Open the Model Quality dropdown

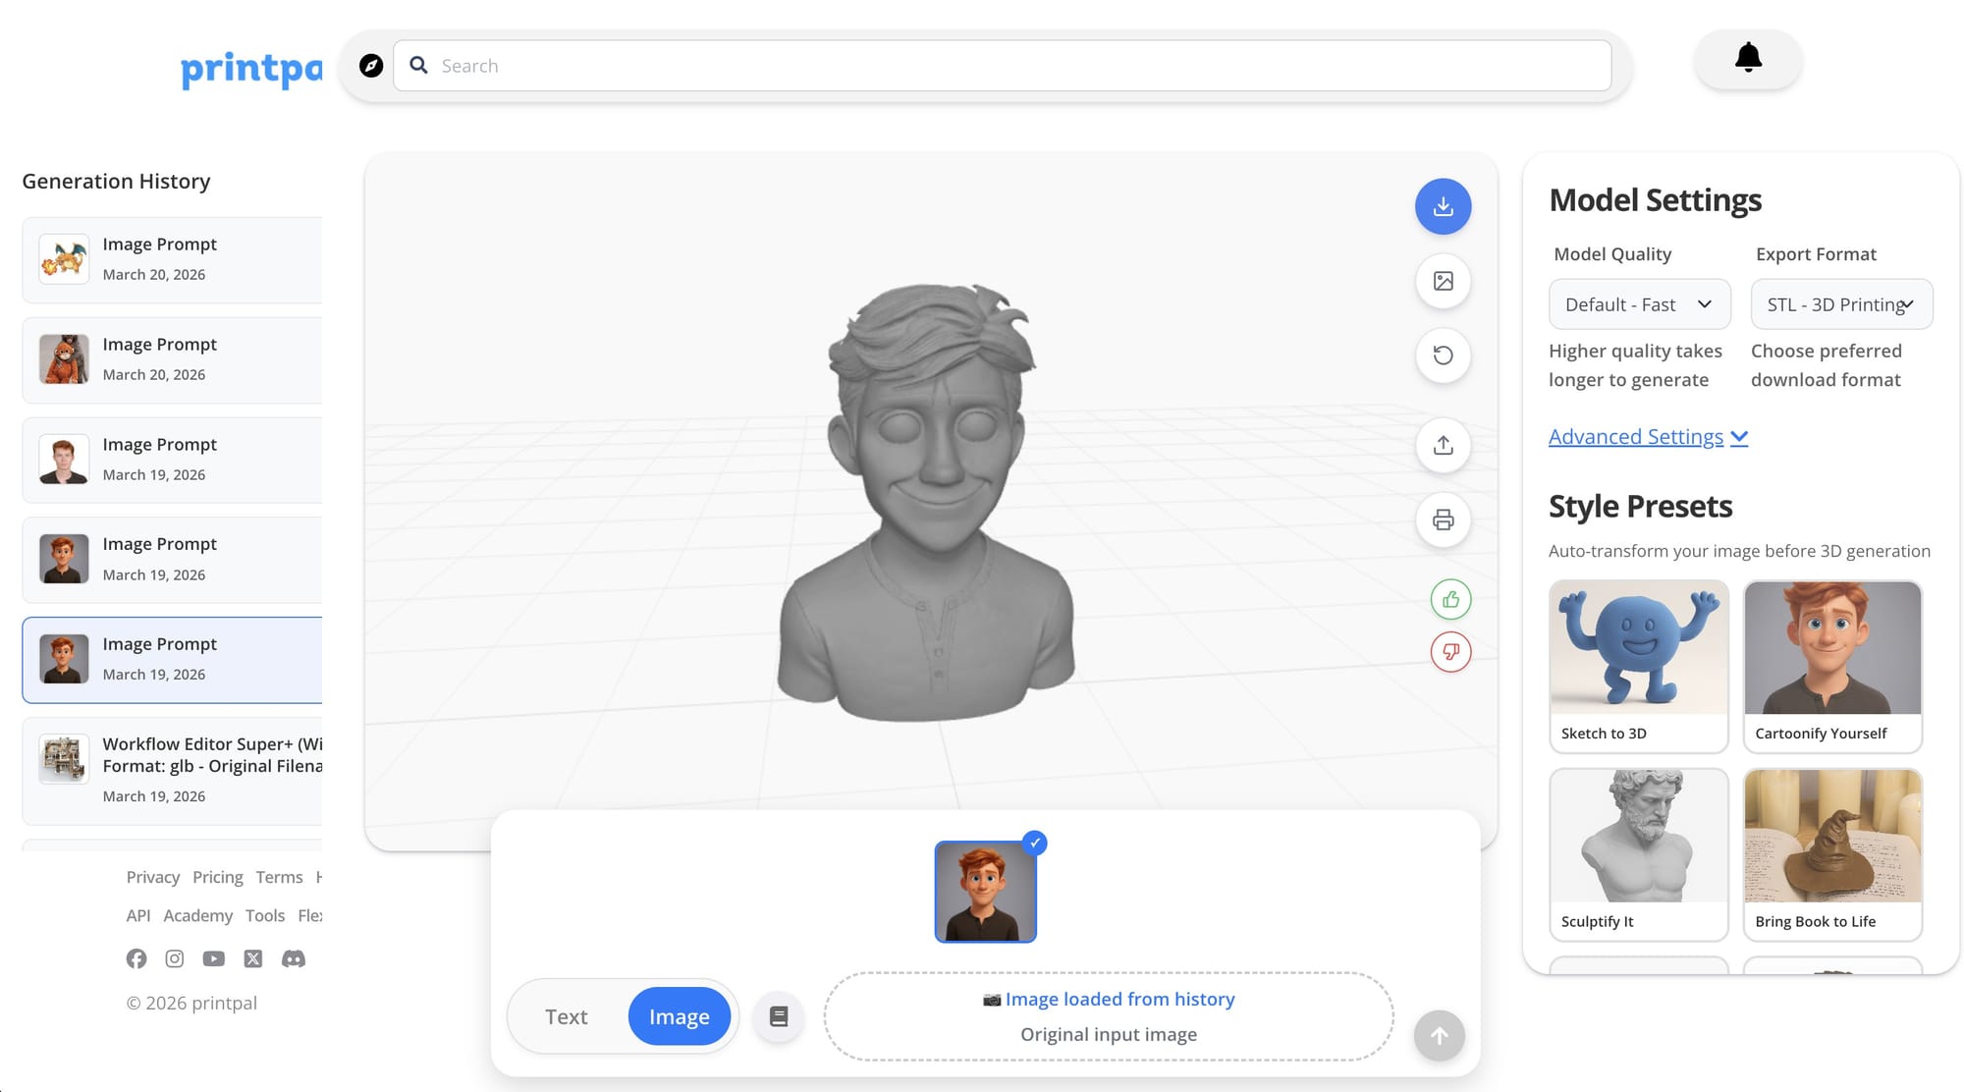click(1639, 304)
